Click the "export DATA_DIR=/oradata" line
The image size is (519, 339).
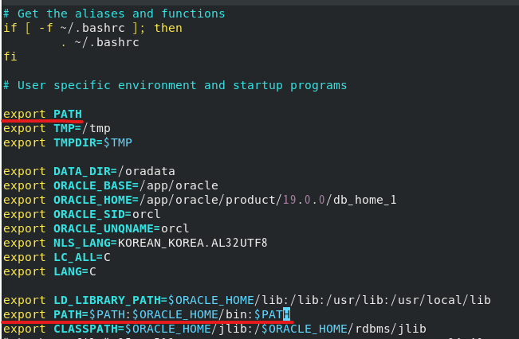(89, 171)
